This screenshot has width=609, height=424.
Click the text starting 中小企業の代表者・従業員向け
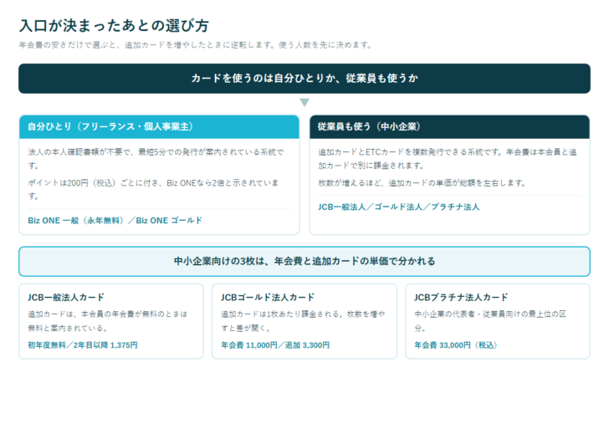(x=490, y=321)
